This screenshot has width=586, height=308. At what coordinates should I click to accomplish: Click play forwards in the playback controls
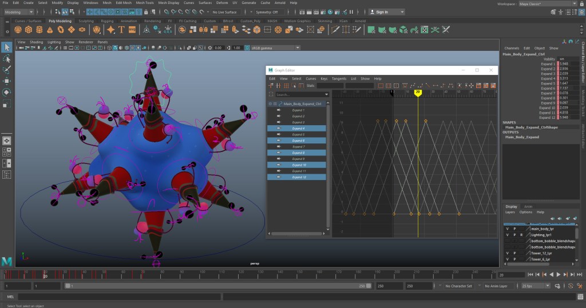click(x=558, y=275)
